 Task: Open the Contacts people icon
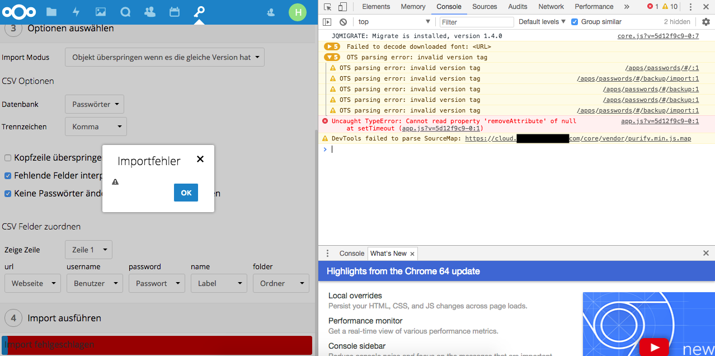pos(149,11)
